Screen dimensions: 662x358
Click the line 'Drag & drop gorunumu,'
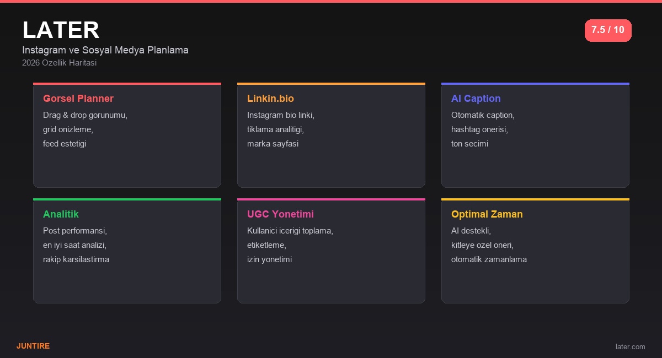tap(85, 115)
